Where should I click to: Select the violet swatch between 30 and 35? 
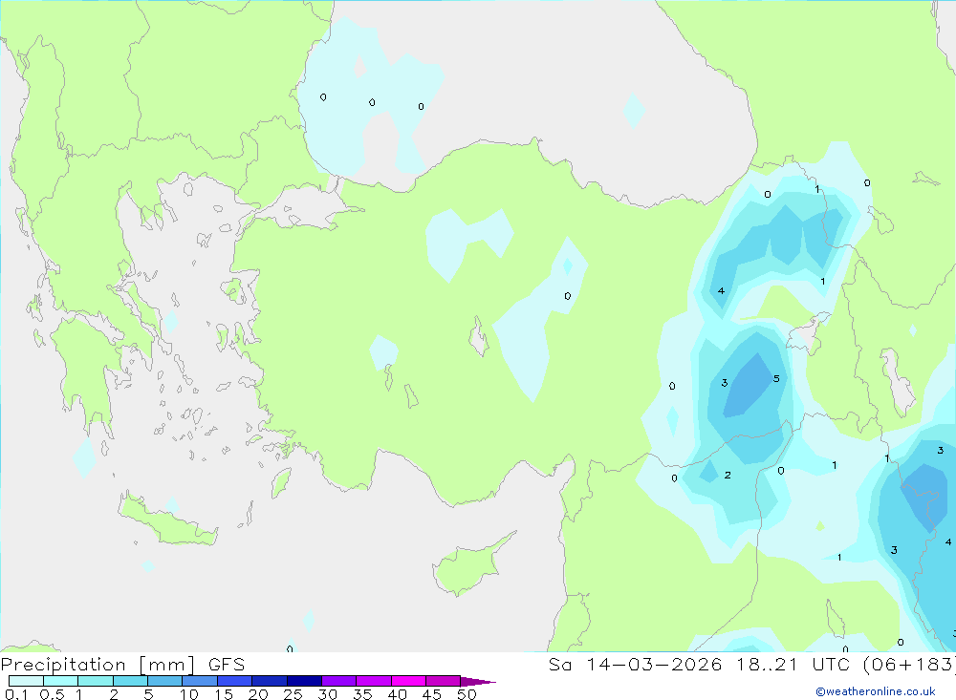point(339,681)
